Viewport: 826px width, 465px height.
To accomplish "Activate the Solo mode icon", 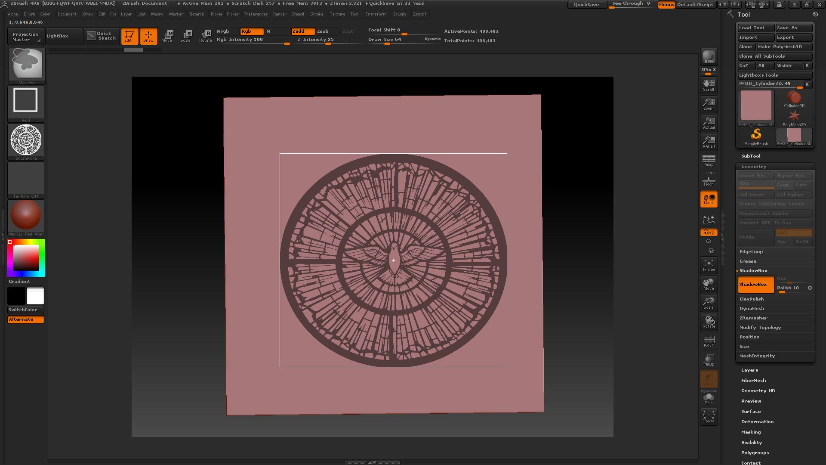I will click(x=709, y=398).
